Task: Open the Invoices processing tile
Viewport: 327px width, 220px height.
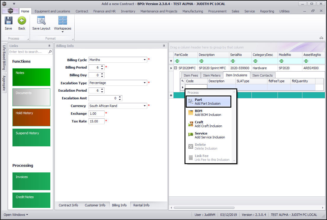Action: tap(31, 181)
